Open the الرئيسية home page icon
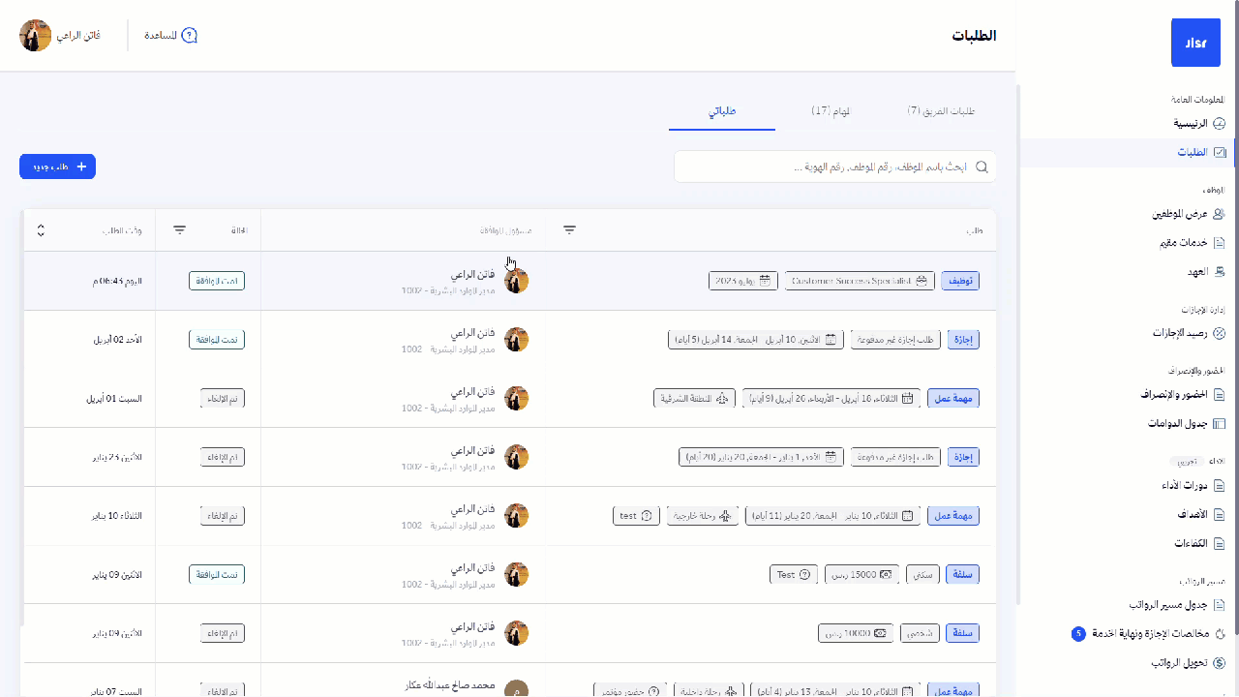This screenshot has height=697, width=1239. coord(1220,124)
